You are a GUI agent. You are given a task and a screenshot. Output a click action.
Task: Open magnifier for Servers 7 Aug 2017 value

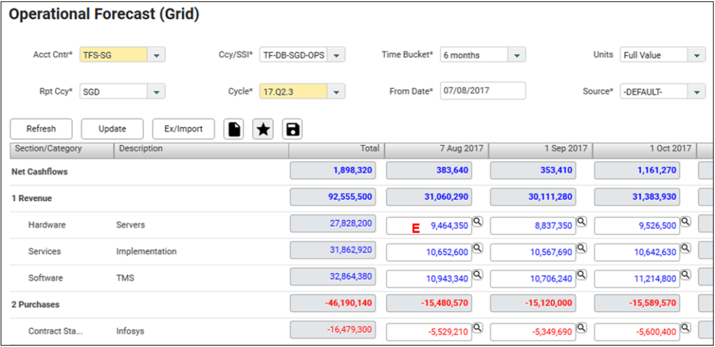pos(478,221)
